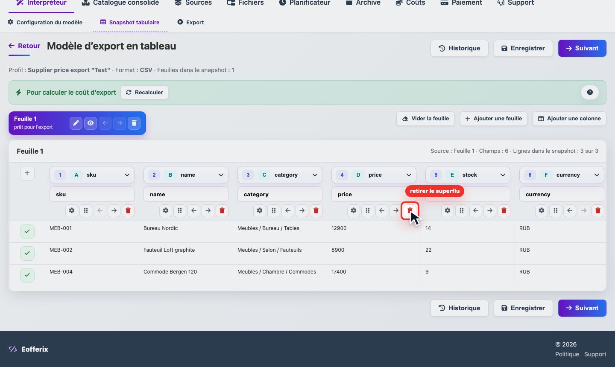Grab the drag handle of sku column

[x=86, y=210]
